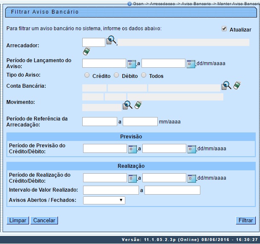Open calendar for Previsão end date
The image size is (260, 244).
pos(192,149)
